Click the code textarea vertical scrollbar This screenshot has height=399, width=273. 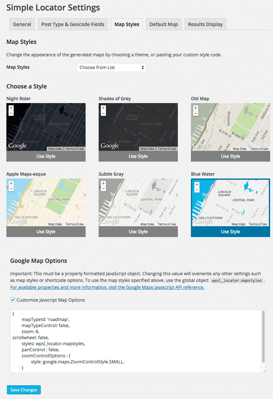(263, 337)
